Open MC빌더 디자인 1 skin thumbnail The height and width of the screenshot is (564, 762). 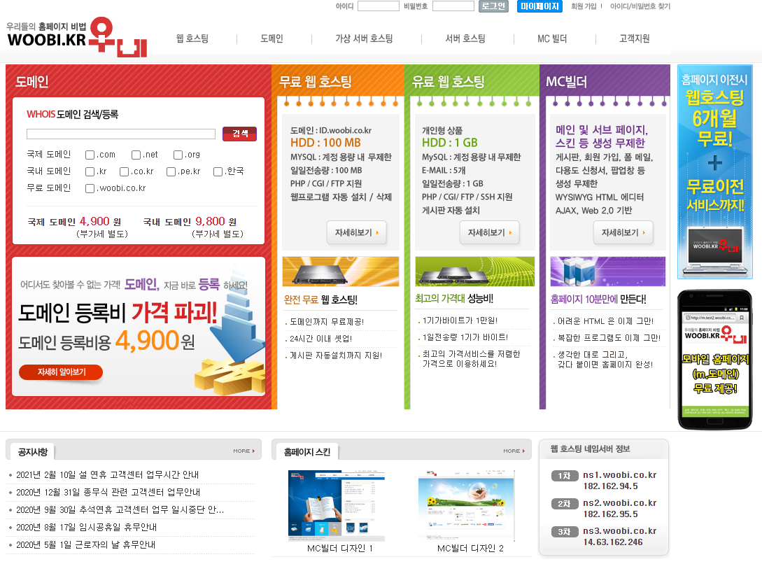click(x=337, y=505)
